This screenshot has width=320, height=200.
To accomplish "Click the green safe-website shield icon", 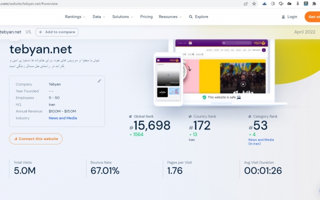I will 204,97.
